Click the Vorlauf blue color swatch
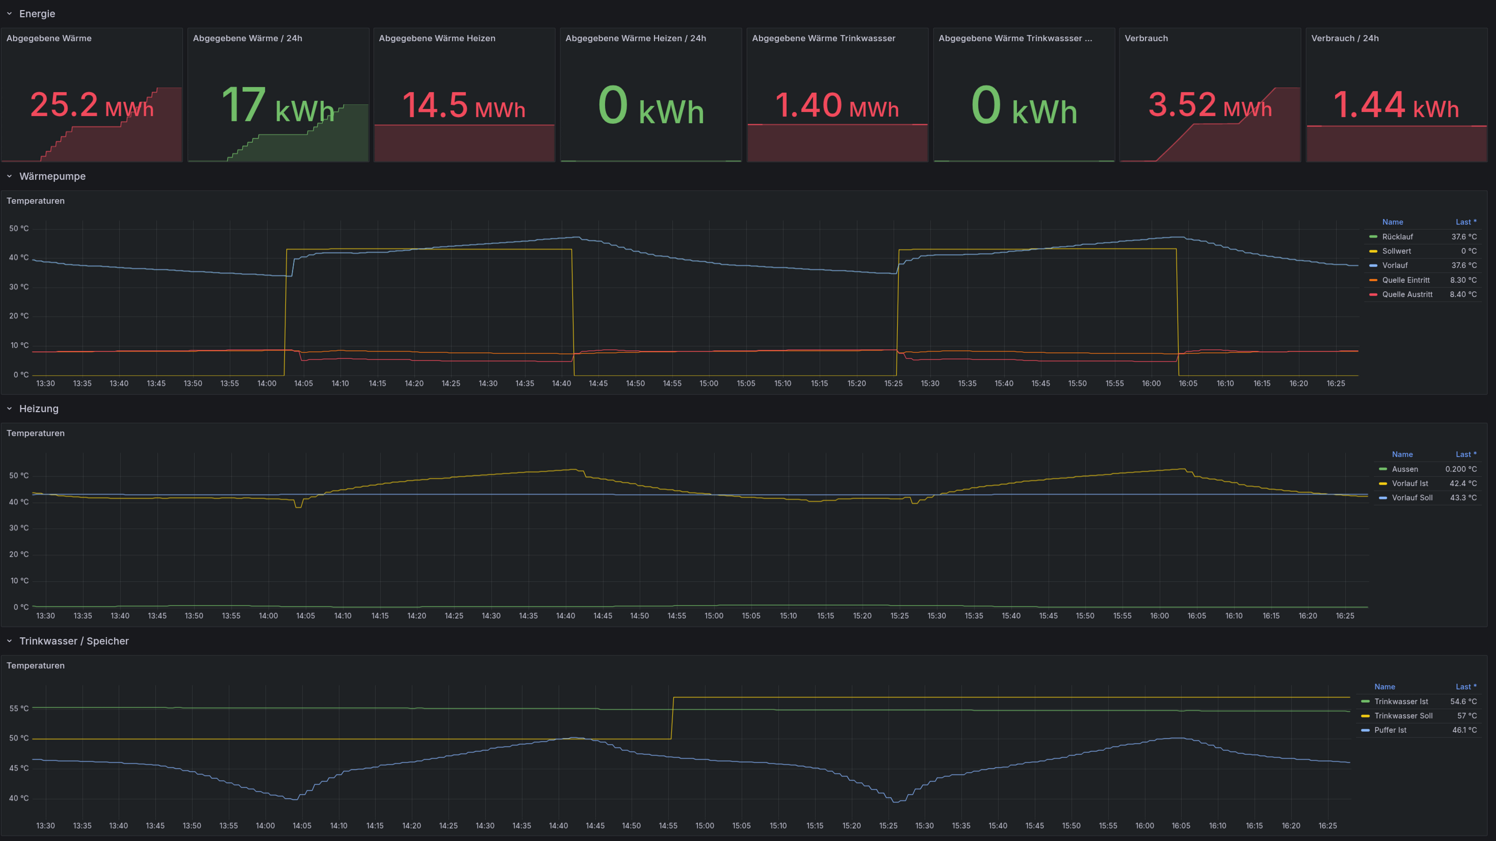Screen dimensions: 1496x841 (x=1373, y=265)
